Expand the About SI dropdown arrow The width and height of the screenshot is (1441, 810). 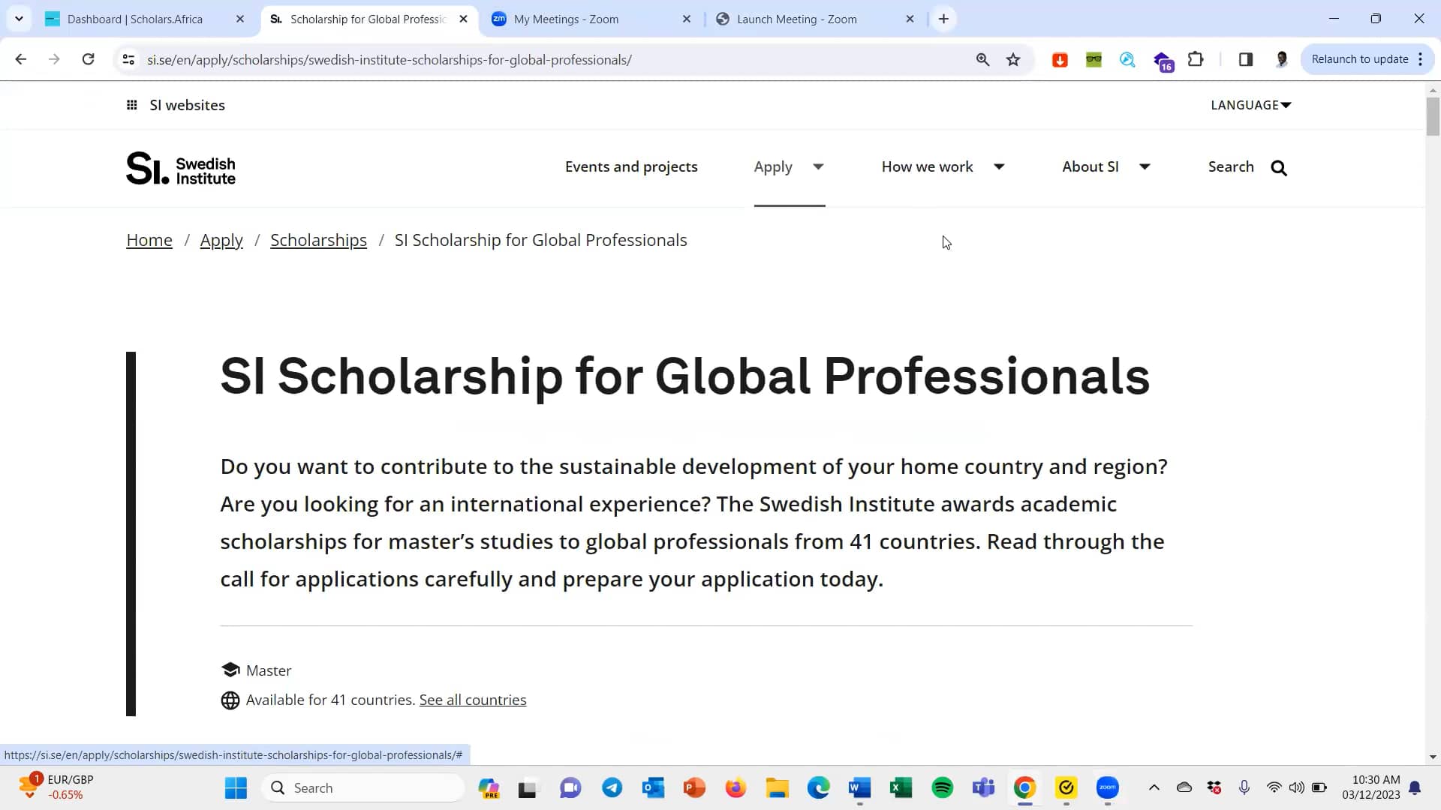point(1145,167)
